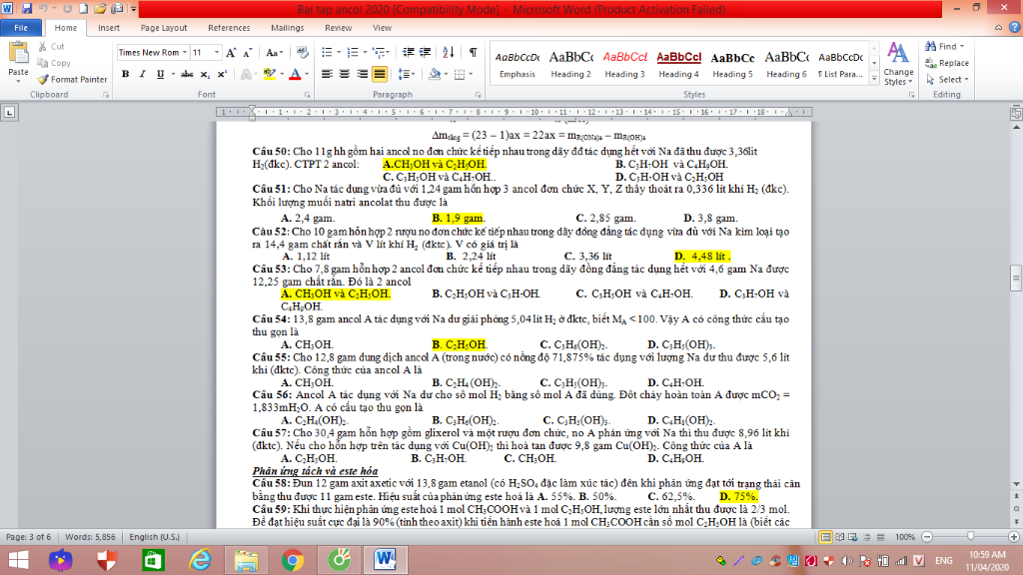Toggle Italic formatting
Viewport: 1023px width, 575px height.
coord(142,74)
